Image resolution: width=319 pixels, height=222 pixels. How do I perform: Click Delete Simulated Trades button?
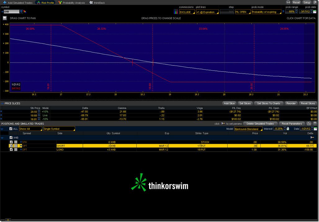pyautogui.click(x=260, y=124)
